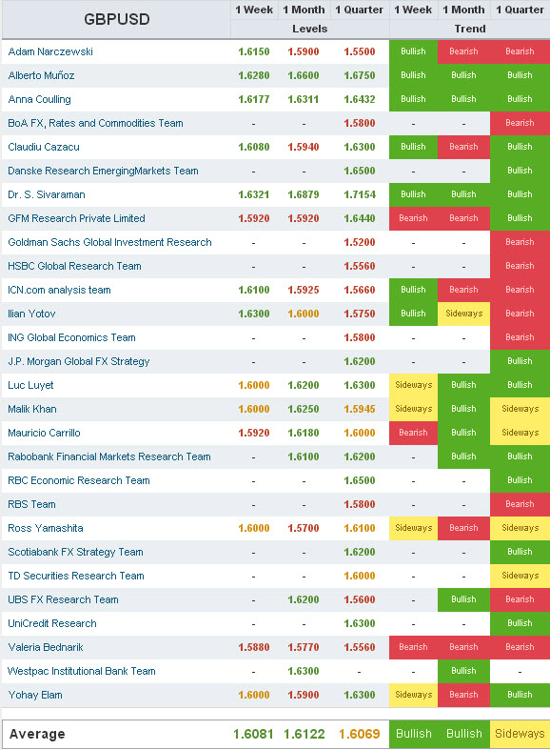This screenshot has width=550, height=750.
Task: Click Anna Coulling's 1.6311 monthly level
Action: (x=304, y=99)
